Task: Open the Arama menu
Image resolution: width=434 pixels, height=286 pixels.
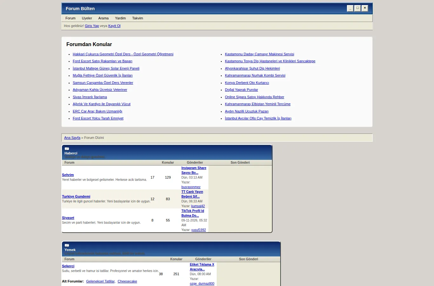Action: pos(103,18)
